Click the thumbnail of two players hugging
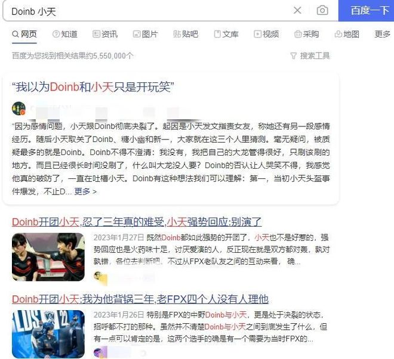Screen dimensions: 394x359 click(48, 257)
